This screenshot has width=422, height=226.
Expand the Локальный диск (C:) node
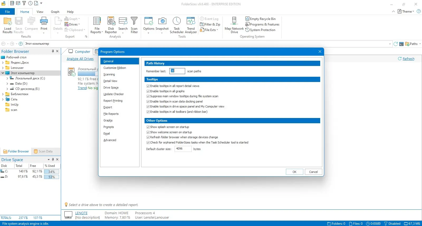tap(7, 78)
